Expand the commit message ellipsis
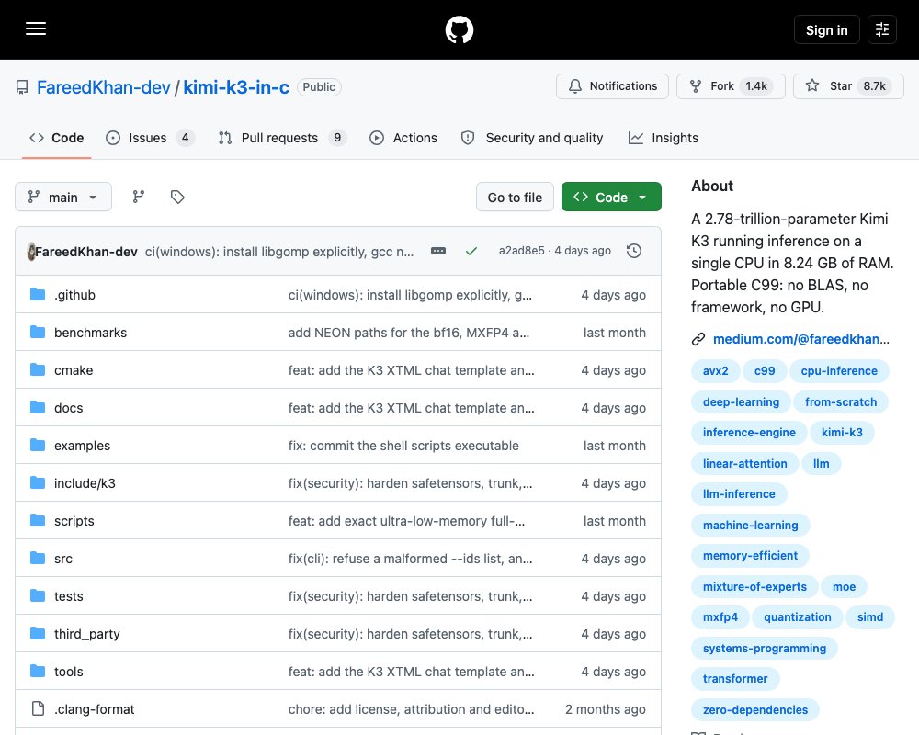Image resolution: width=919 pixels, height=735 pixels. 437,251
